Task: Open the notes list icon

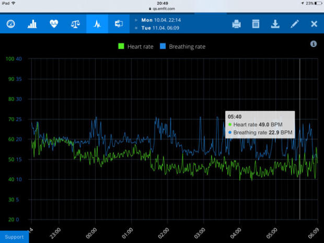Action: tap(256, 24)
